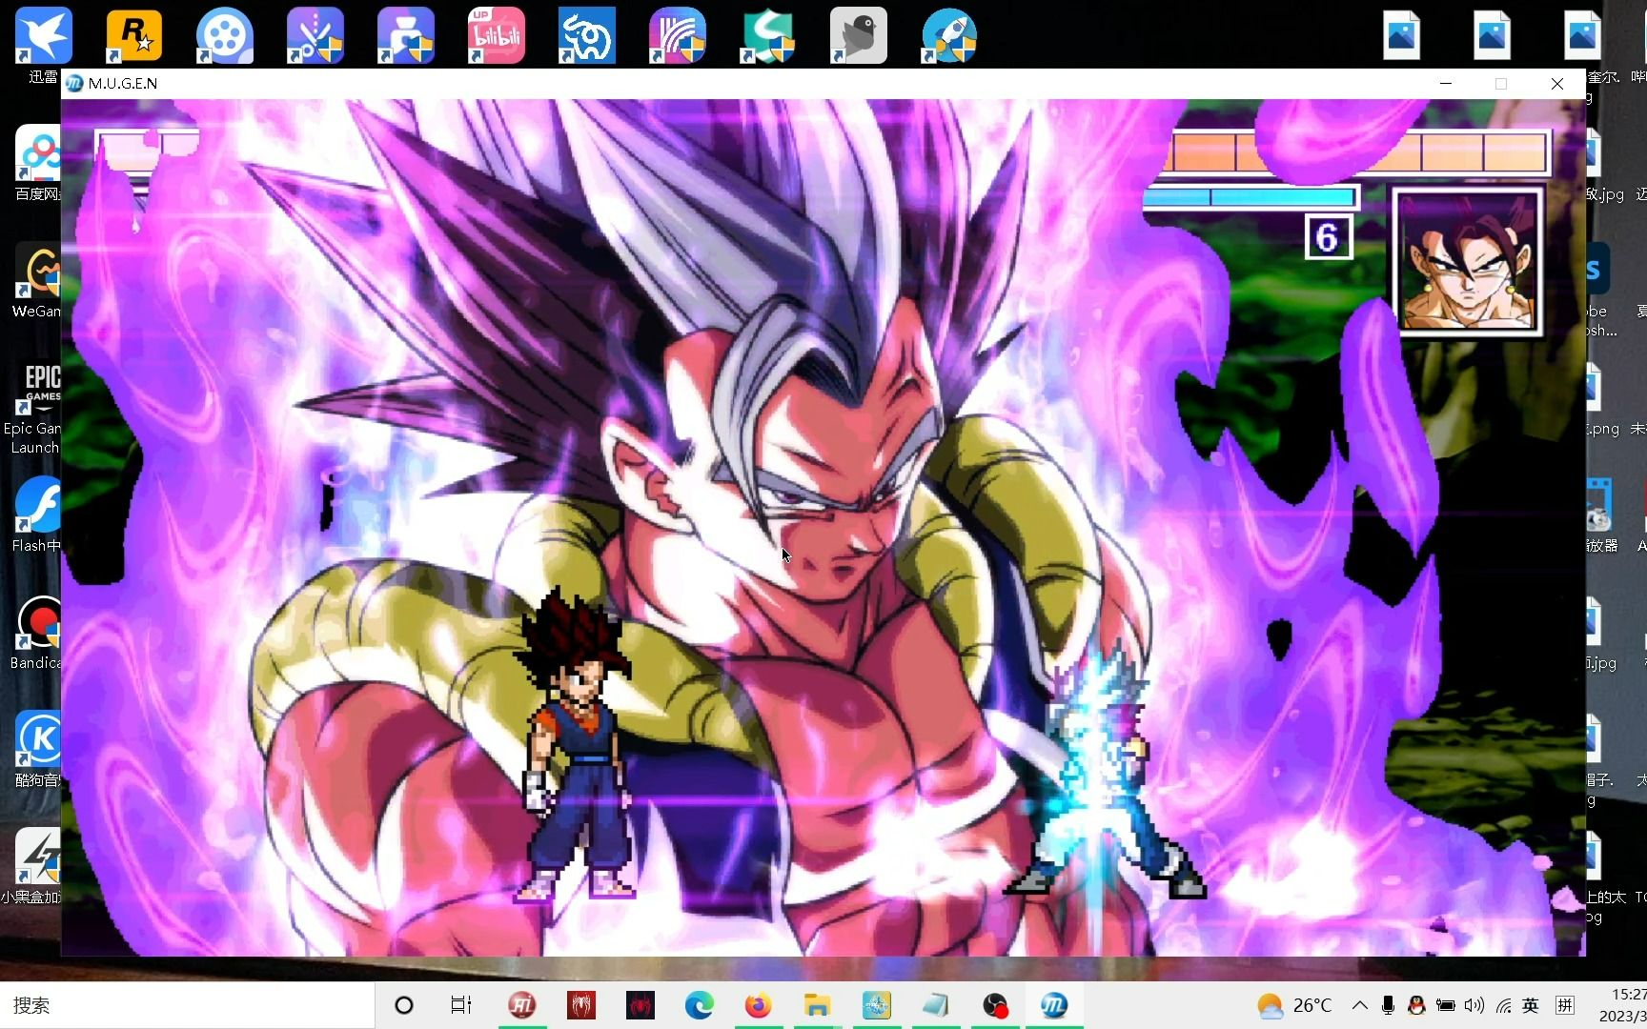Image resolution: width=1647 pixels, height=1029 pixels.
Task: Switch to the red HL app on taskbar
Action: 521,1005
